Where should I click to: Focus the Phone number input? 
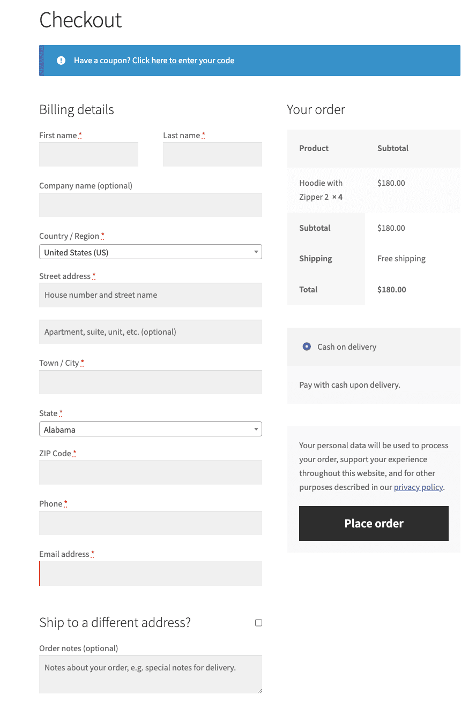pos(150,523)
